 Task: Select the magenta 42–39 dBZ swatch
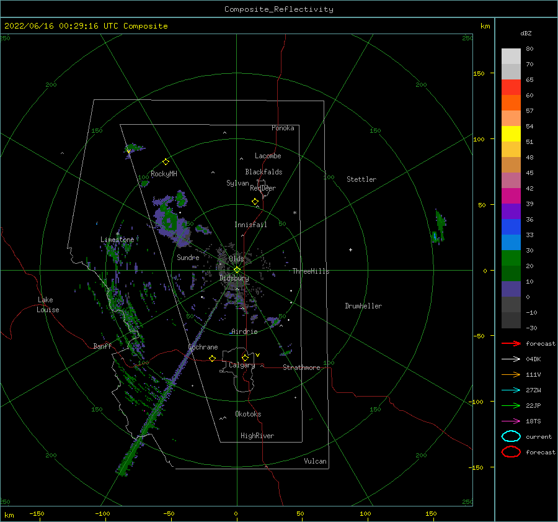511,196
